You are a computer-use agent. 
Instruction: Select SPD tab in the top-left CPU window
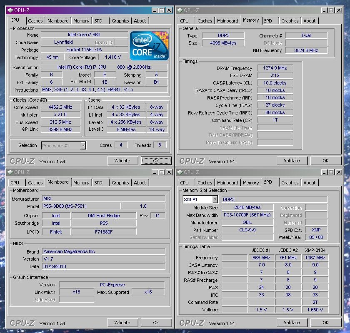click(x=98, y=21)
